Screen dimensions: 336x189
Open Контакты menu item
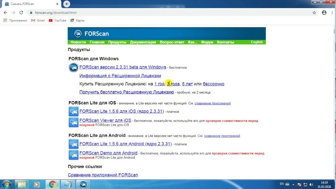tap(225, 42)
